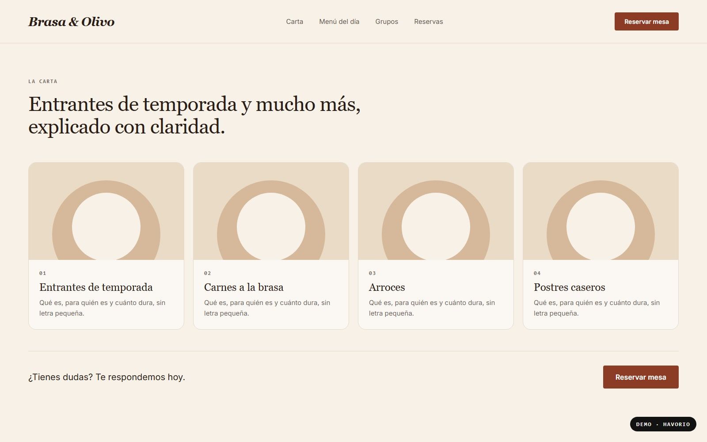This screenshot has width=707, height=442.
Task: Click the bottom Reservar mesa button
Action: click(x=641, y=377)
